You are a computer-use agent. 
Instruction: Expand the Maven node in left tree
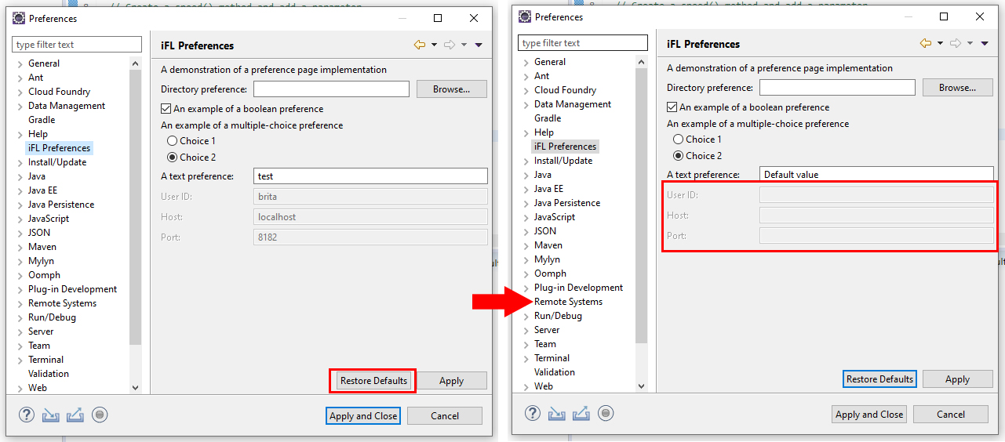tap(20, 247)
